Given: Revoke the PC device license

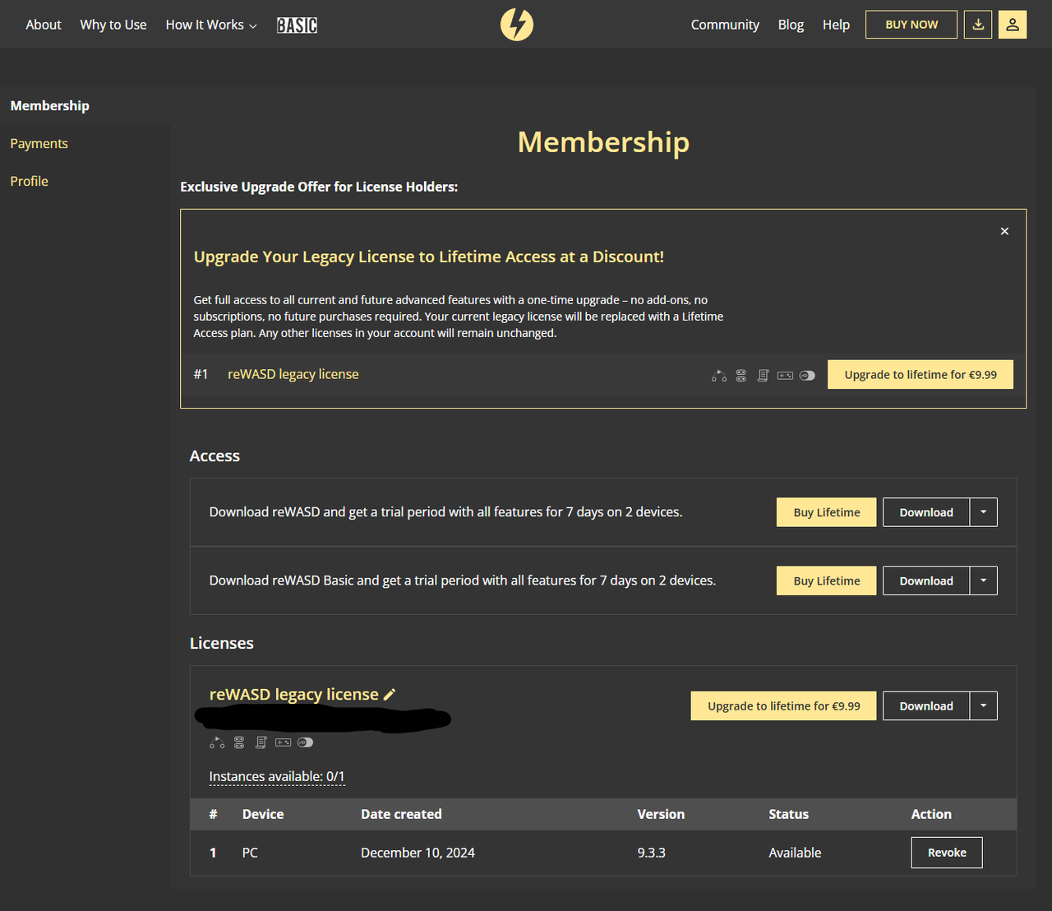Looking at the screenshot, I should (x=947, y=853).
